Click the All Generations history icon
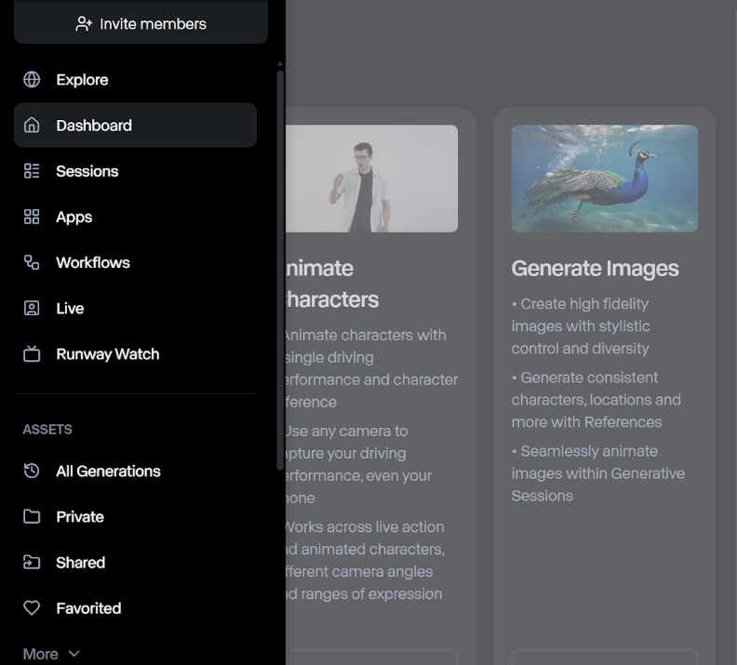The image size is (737, 665). click(x=32, y=472)
